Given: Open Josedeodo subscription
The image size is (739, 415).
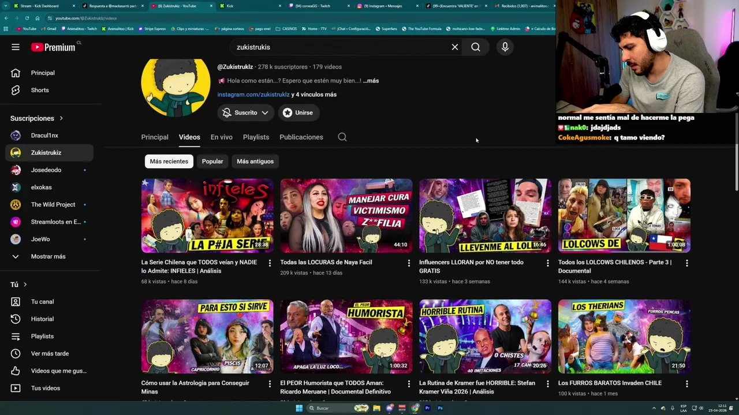Looking at the screenshot, I should 50,170.
